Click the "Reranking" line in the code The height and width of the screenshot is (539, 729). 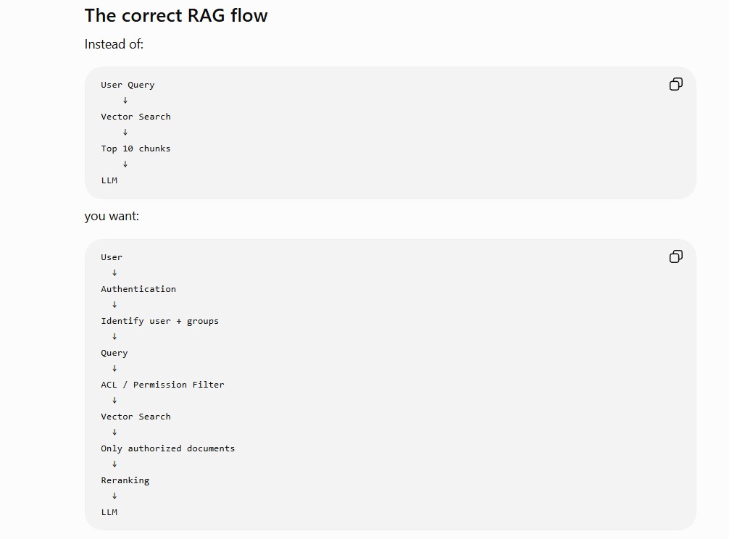125,480
